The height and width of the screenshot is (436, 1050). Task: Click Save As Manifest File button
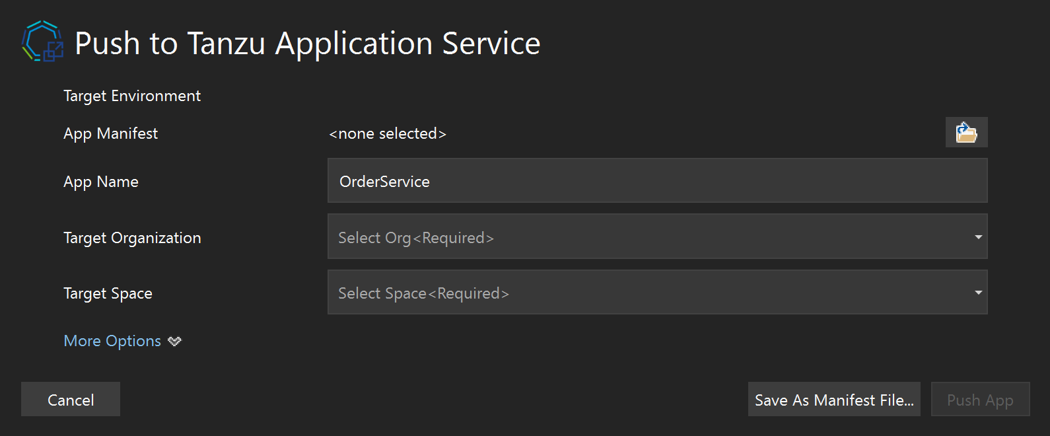pos(833,400)
